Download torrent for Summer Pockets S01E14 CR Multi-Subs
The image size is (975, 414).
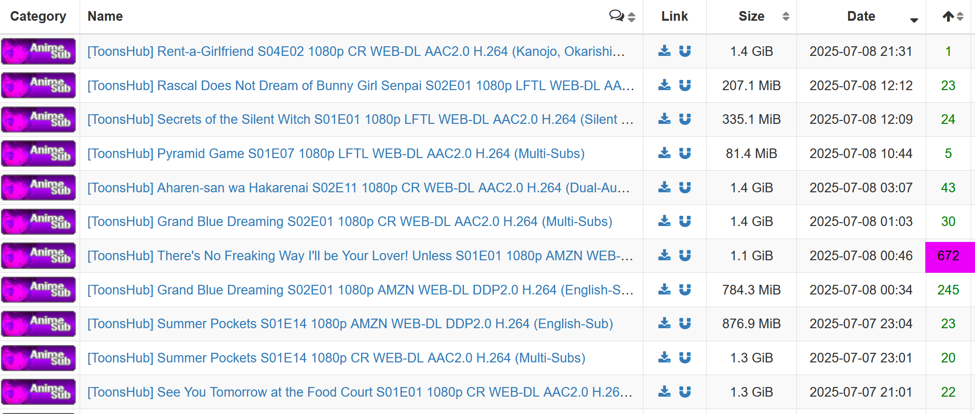pyautogui.click(x=664, y=358)
